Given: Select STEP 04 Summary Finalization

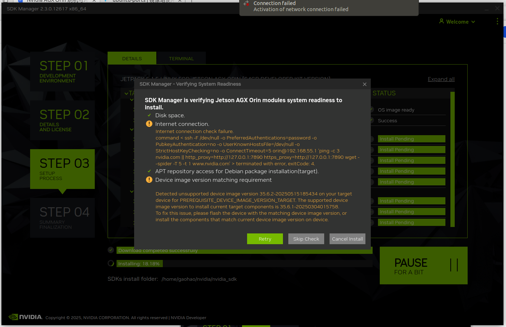Looking at the screenshot, I should (62, 218).
